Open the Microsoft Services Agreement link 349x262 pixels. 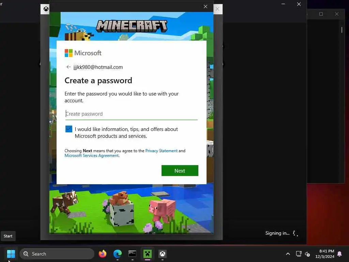[91, 156]
